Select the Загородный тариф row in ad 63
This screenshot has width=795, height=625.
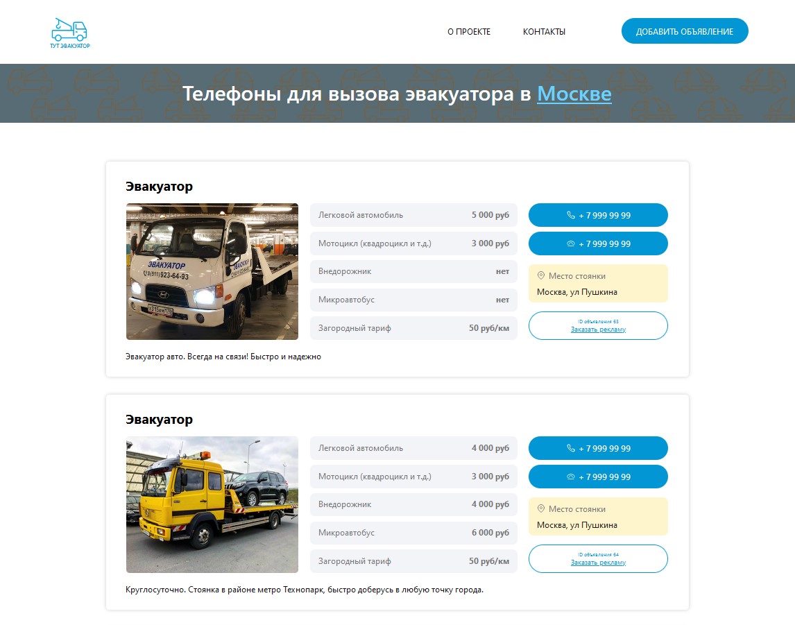click(x=413, y=328)
